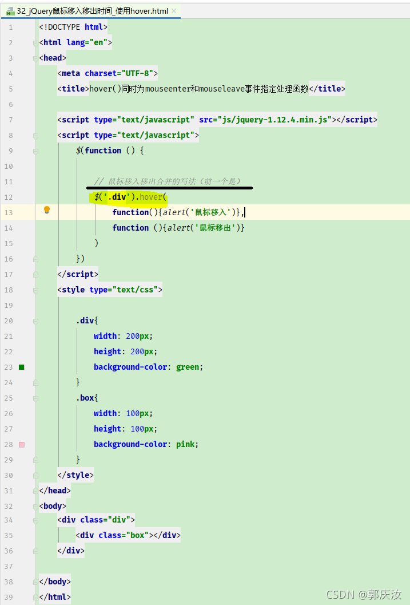Collapse the head tag fold marker at line 3
The height and width of the screenshot is (605, 410).
click(35, 58)
